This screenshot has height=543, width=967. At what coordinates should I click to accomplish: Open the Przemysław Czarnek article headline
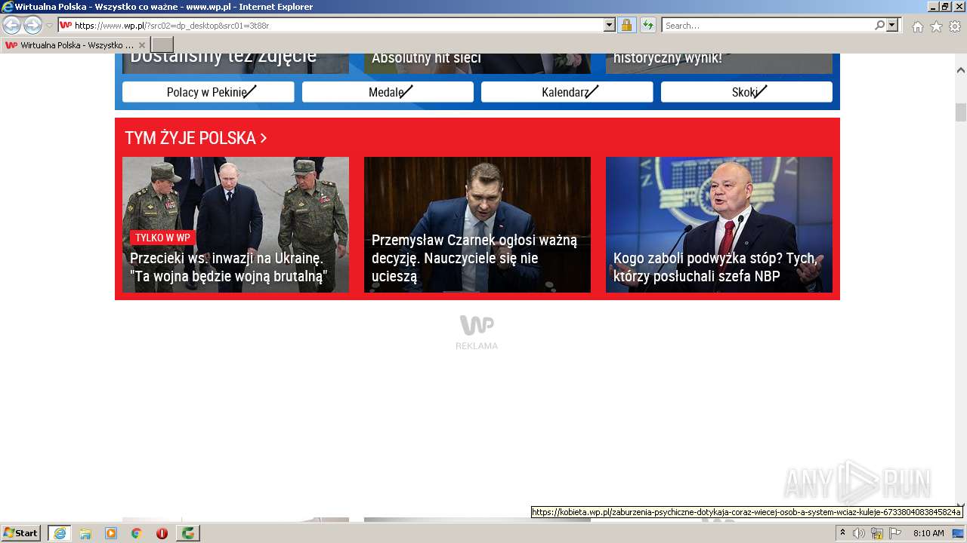point(474,258)
